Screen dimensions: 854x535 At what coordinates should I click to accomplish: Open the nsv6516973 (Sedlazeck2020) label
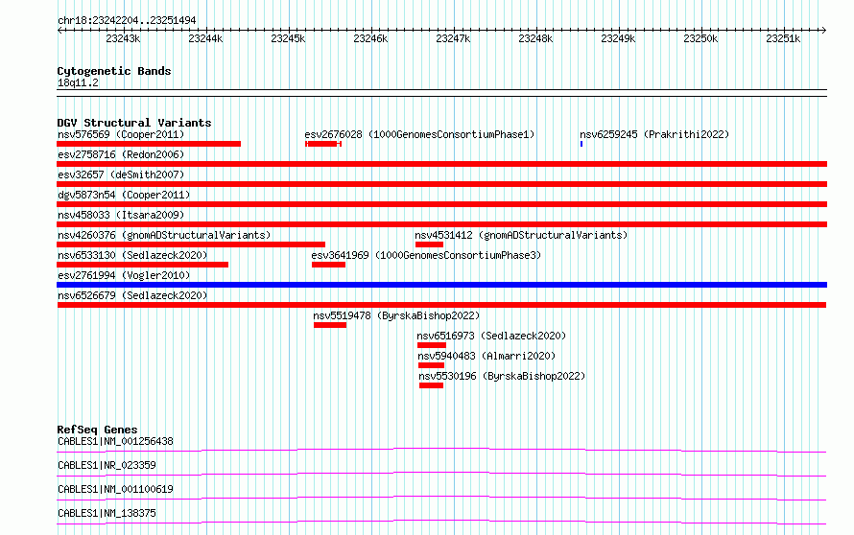coord(491,336)
